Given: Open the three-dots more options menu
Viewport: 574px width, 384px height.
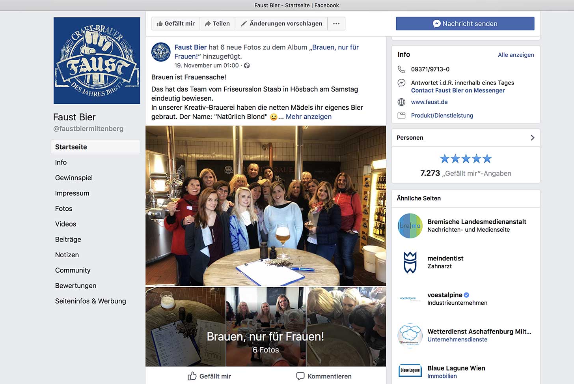Looking at the screenshot, I should [x=336, y=24].
